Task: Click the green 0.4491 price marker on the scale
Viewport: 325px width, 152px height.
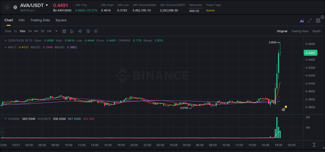Action: point(310,53)
